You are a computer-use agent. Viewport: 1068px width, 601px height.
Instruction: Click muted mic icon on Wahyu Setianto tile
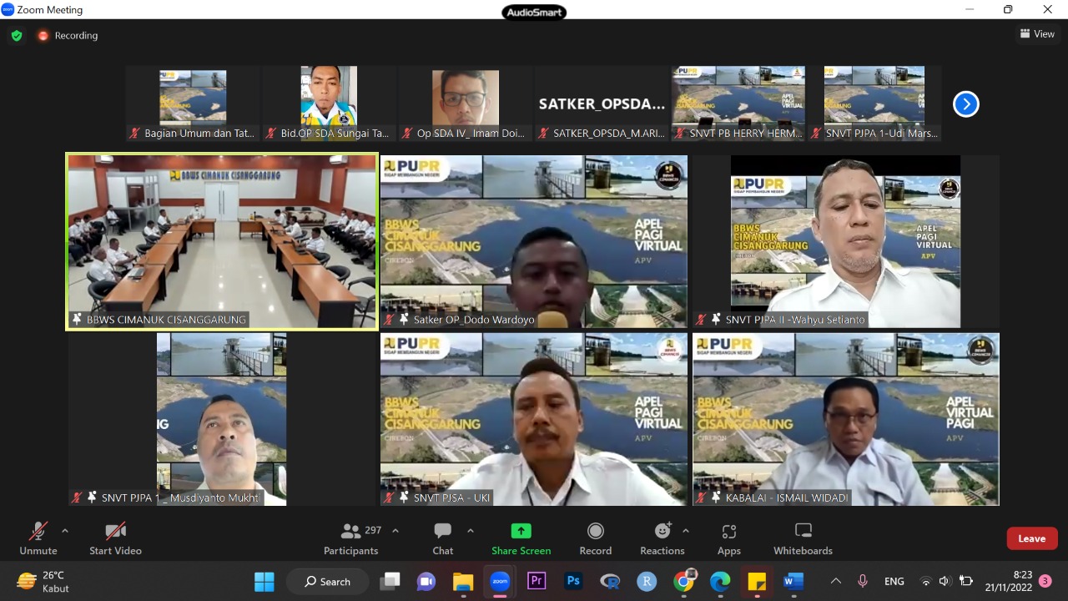coord(701,320)
